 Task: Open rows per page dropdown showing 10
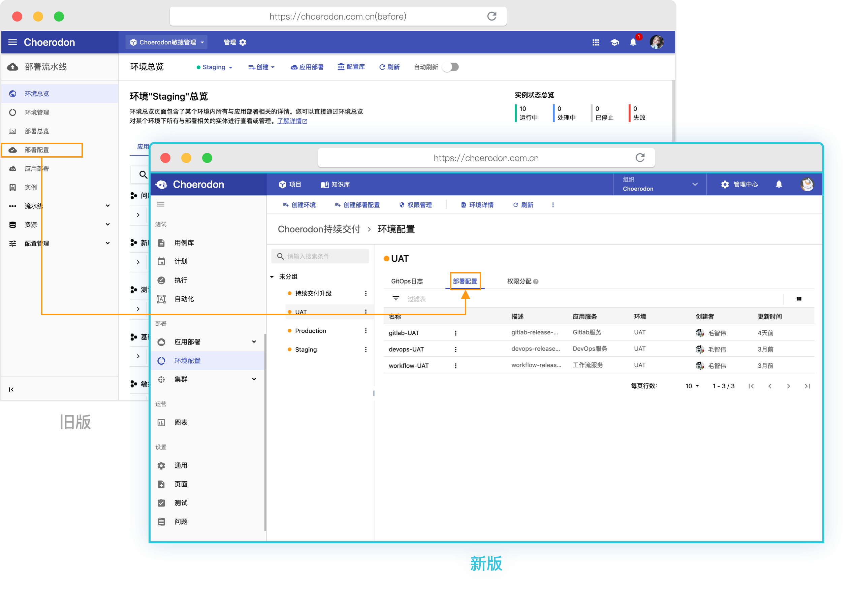click(692, 386)
